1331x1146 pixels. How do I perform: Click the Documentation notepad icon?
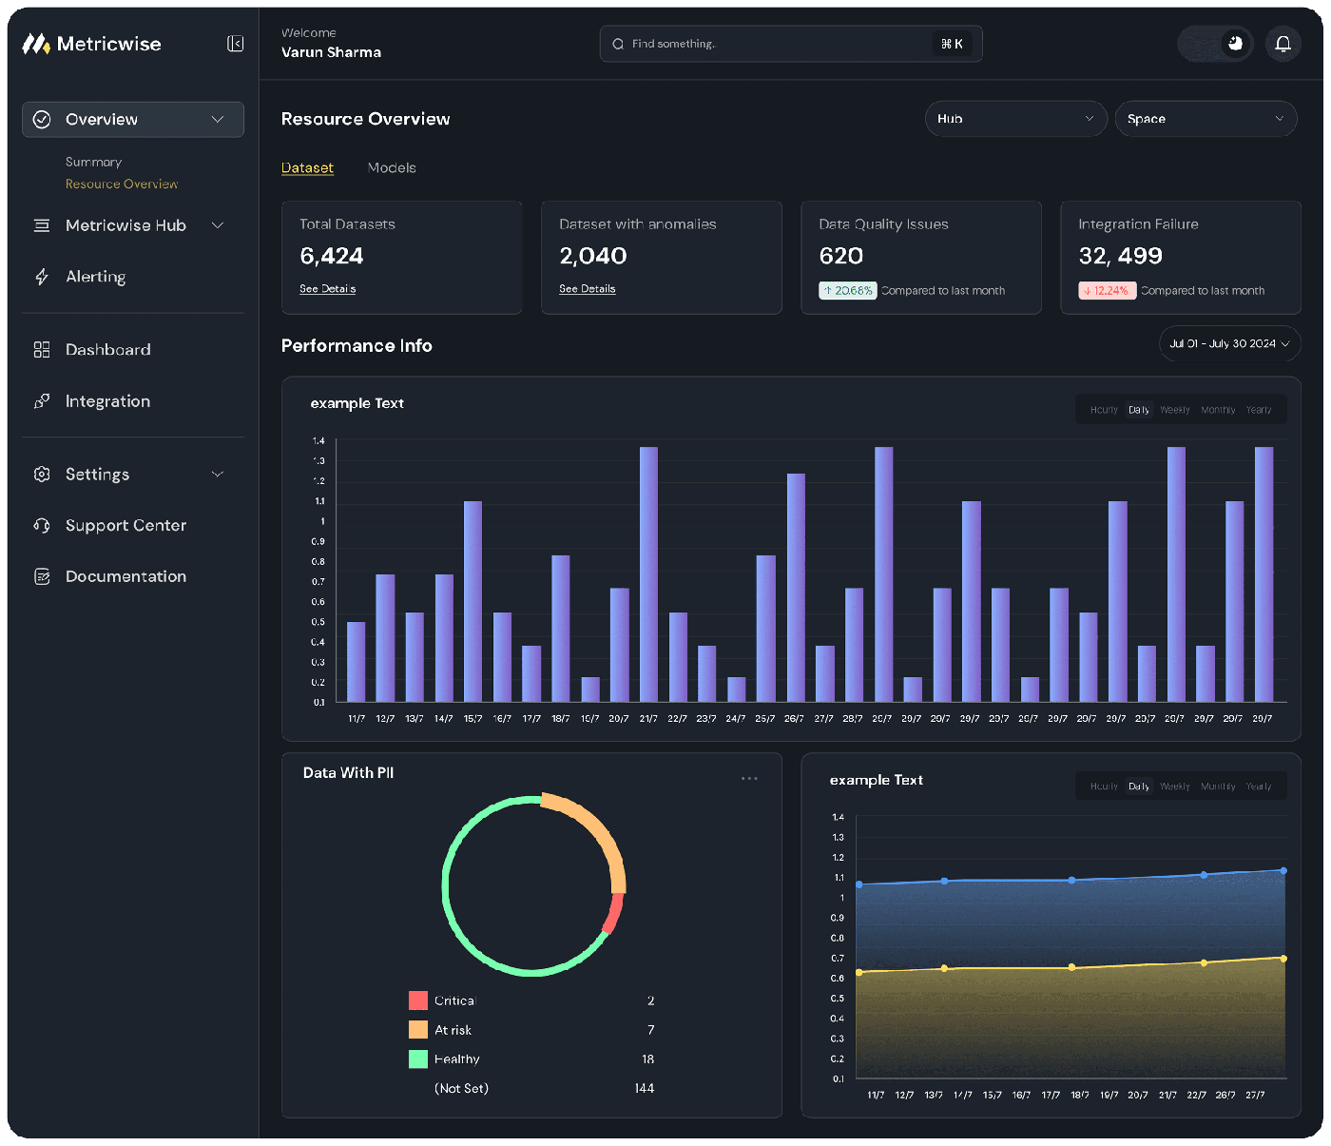(x=42, y=576)
